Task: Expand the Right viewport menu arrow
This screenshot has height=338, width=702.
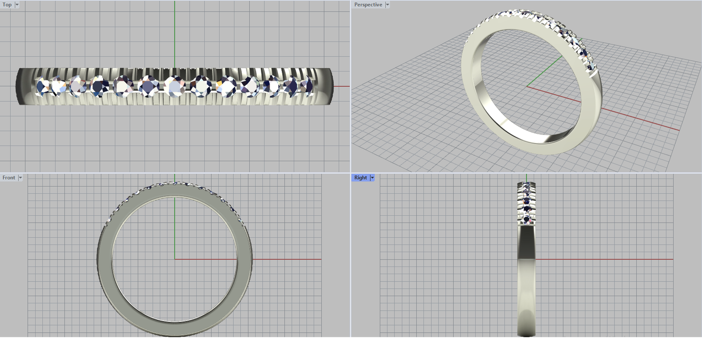Action: (x=372, y=178)
